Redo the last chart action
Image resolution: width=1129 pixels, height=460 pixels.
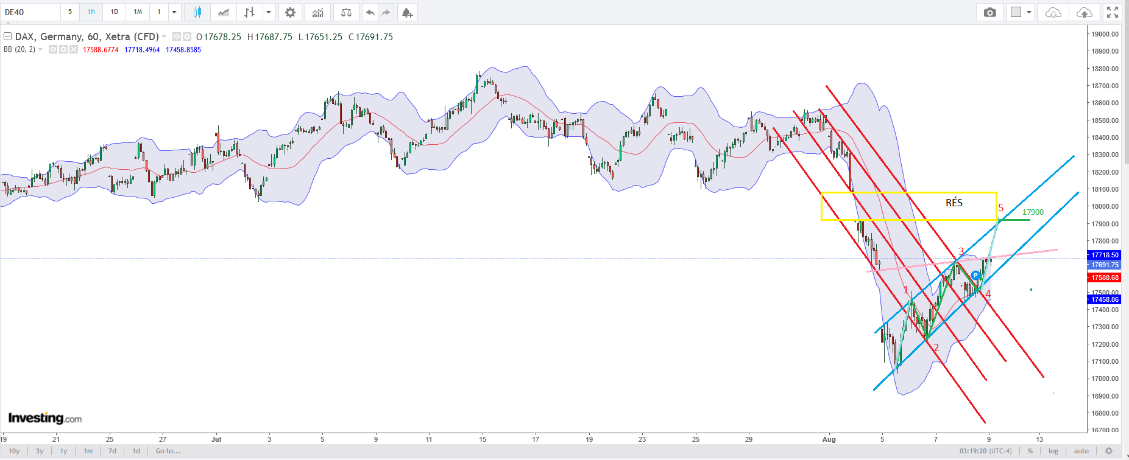[x=386, y=12]
